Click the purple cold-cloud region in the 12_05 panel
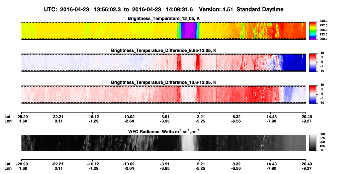Screen dimensions: 340x174 click(x=188, y=31)
